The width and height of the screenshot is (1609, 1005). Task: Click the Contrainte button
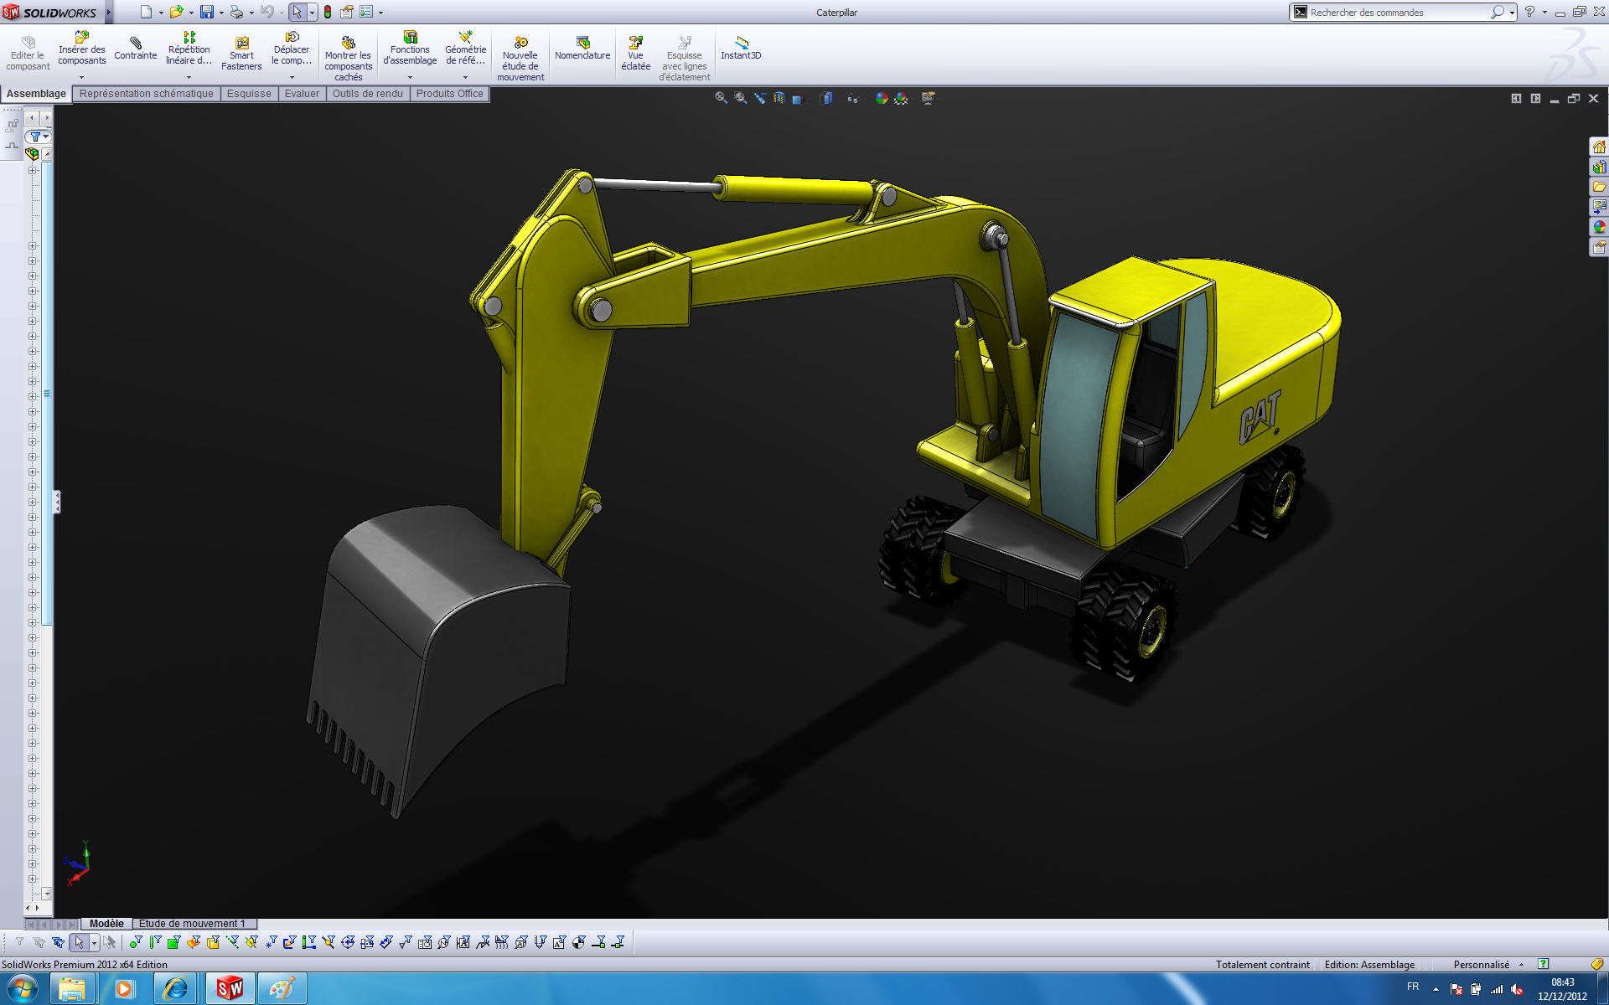[135, 48]
